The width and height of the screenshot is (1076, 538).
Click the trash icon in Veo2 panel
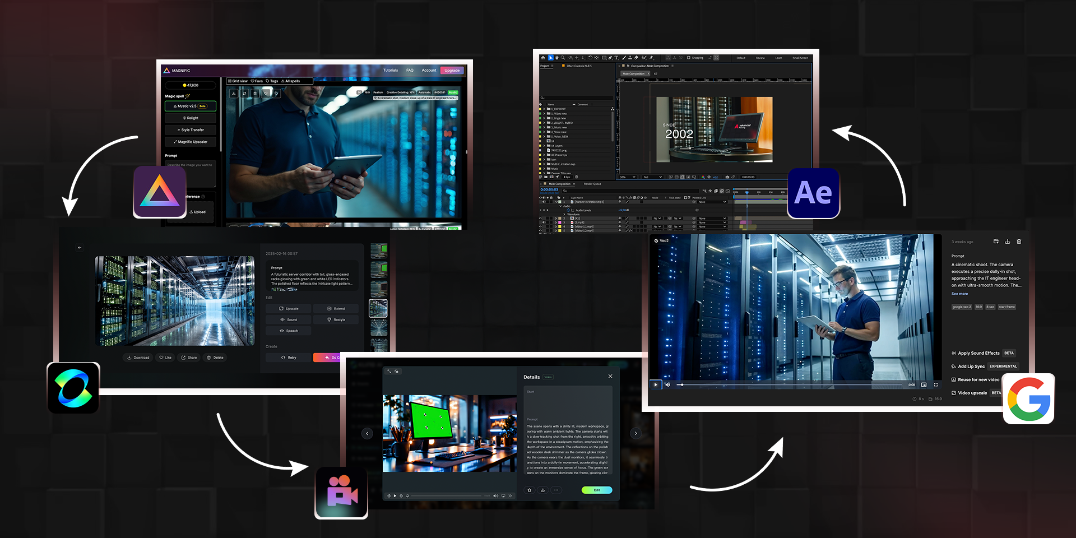coord(1019,242)
